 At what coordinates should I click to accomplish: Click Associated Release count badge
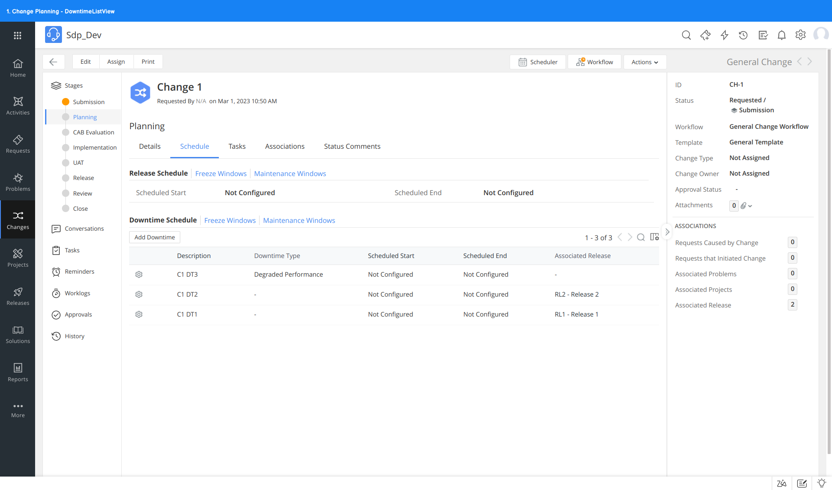[792, 305]
